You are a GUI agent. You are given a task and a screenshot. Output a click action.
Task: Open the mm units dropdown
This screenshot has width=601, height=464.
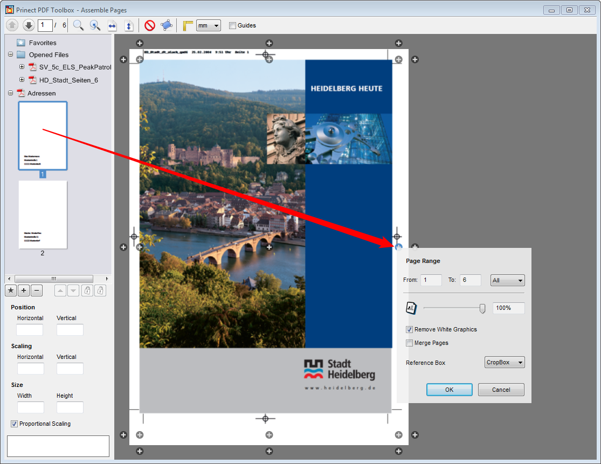tap(209, 25)
